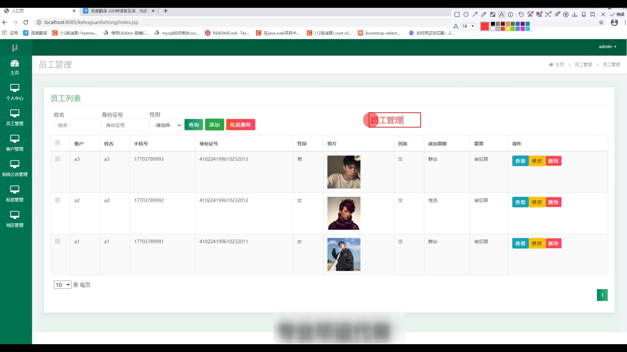Open the 性别 请选择 dropdown
The image size is (627, 352).
pos(166,125)
